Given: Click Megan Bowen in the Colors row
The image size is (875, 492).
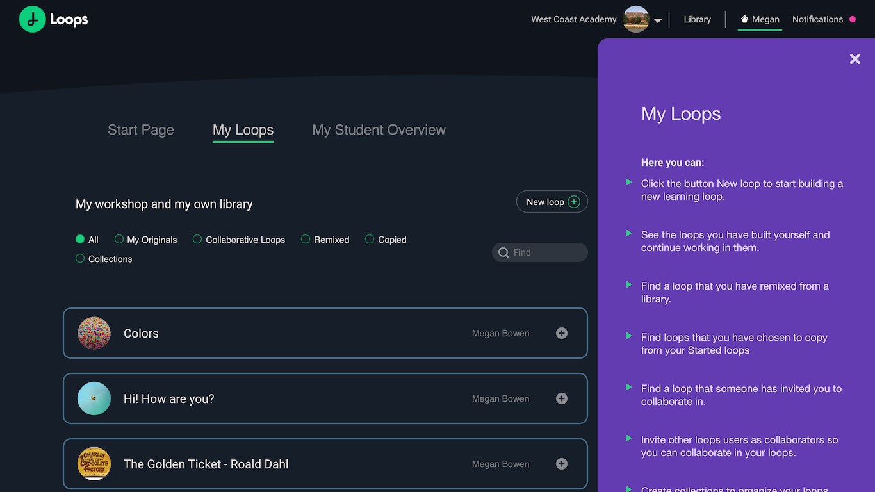Looking at the screenshot, I should pyautogui.click(x=500, y=333).
